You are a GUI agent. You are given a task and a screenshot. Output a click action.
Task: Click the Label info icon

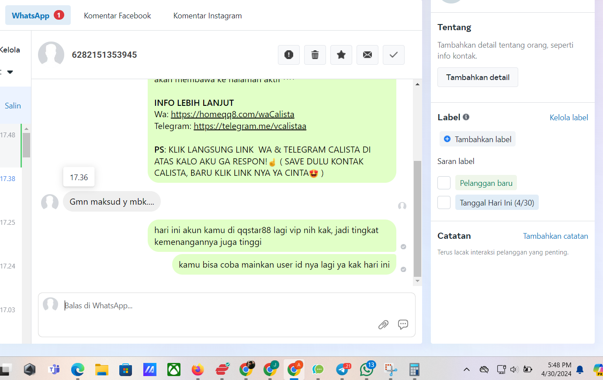(x=466, y=117)
